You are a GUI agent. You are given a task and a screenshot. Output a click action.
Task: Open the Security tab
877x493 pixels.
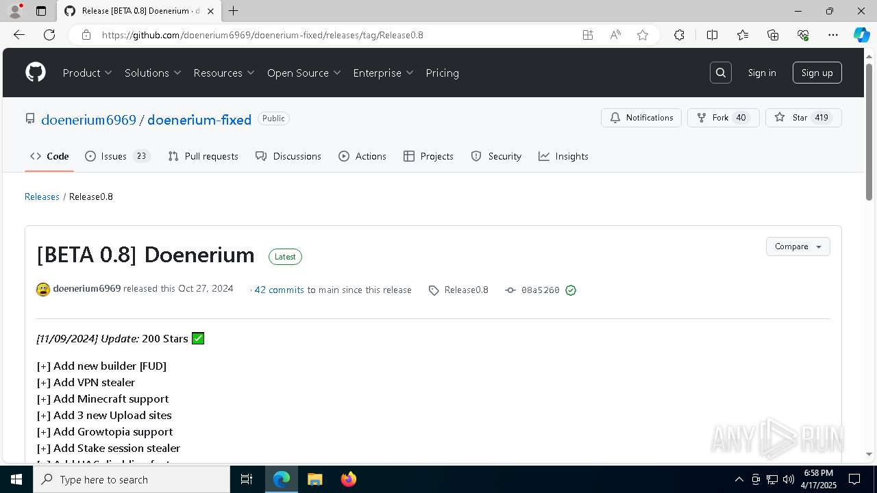pyautogui.click(x=496, y=156)
